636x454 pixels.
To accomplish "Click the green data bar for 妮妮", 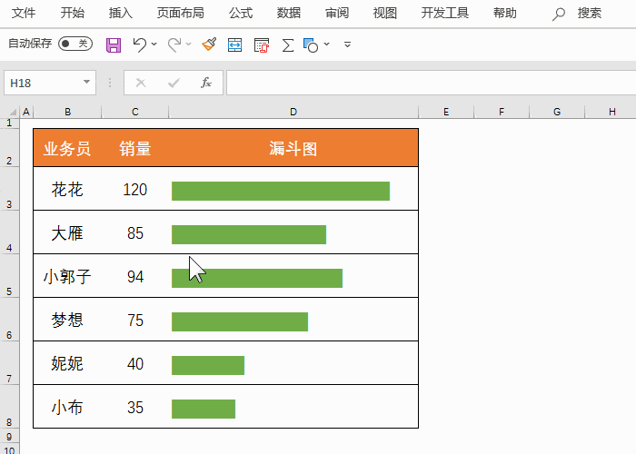I will click(208, 365).
